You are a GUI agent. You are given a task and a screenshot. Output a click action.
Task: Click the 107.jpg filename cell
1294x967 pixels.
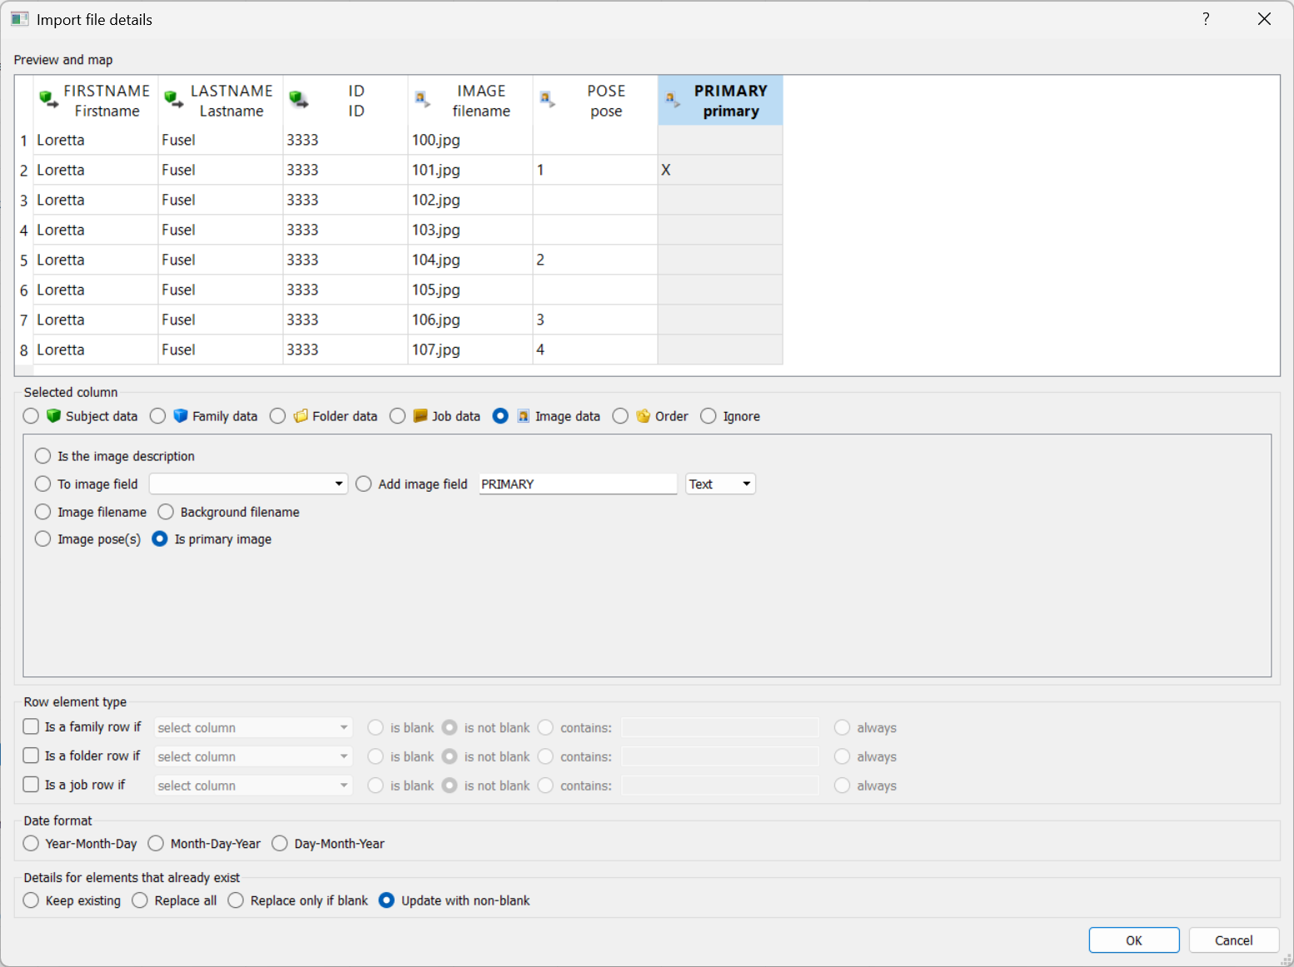(x=470, y=350)
